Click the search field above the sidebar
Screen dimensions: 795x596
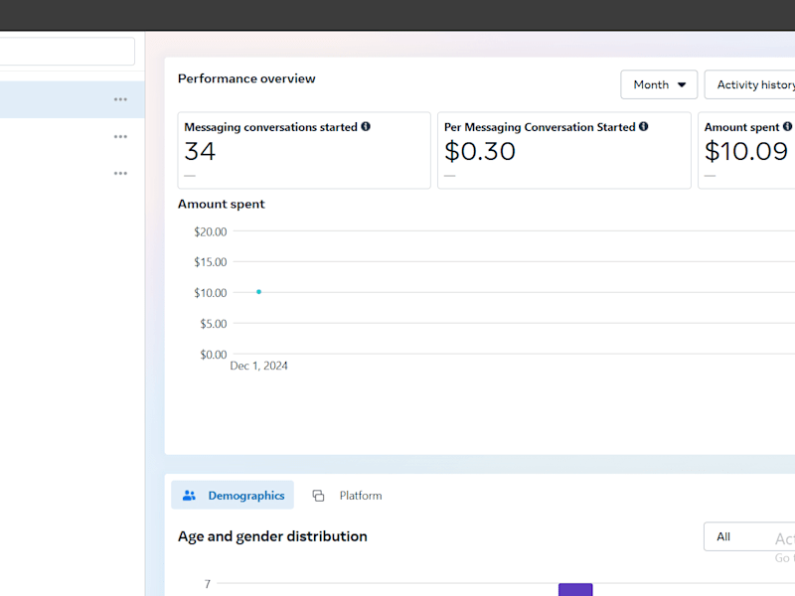[x=67, y=52]
